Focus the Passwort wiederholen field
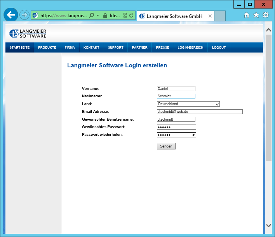The height and width of the screenshot is (237, 275). [176, 135]
